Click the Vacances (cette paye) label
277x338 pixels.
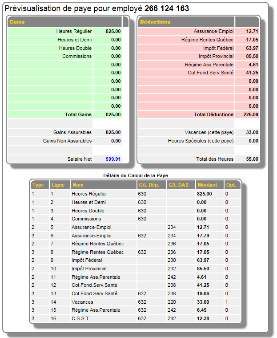click(209, 132)
